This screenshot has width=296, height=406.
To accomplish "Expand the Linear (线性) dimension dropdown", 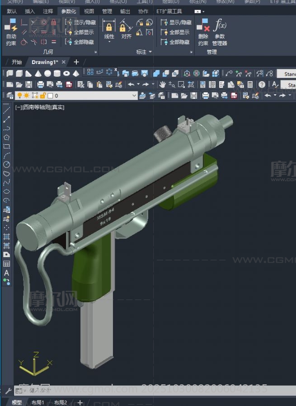I will pos(109,42).
